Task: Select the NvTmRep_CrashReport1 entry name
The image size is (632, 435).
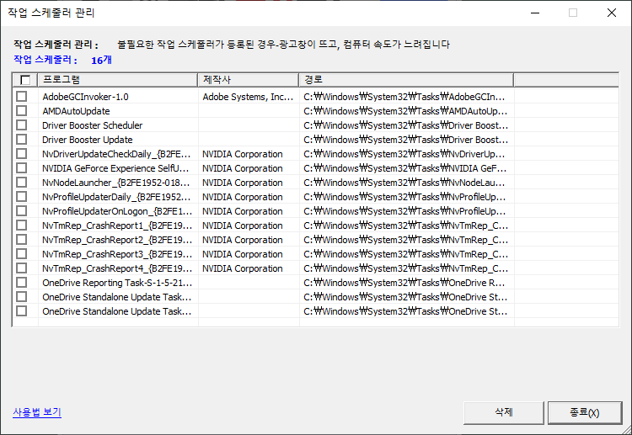Action: click(117, 225)
